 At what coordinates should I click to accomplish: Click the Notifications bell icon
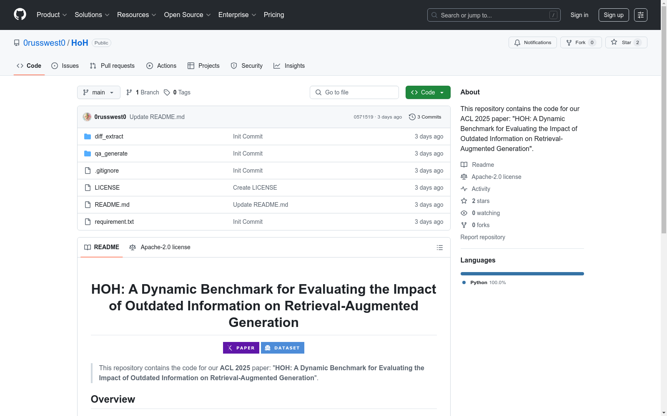click(517, 42)
